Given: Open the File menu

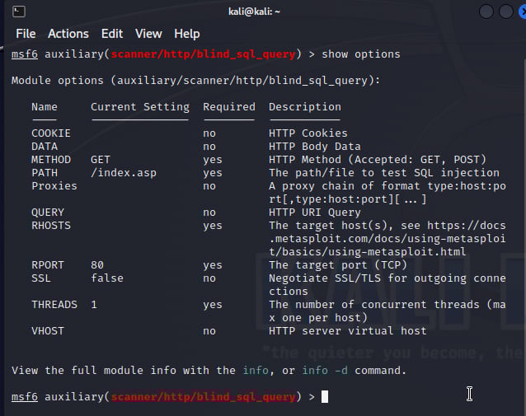Looking at the screenshot, I should pos(26,34).
